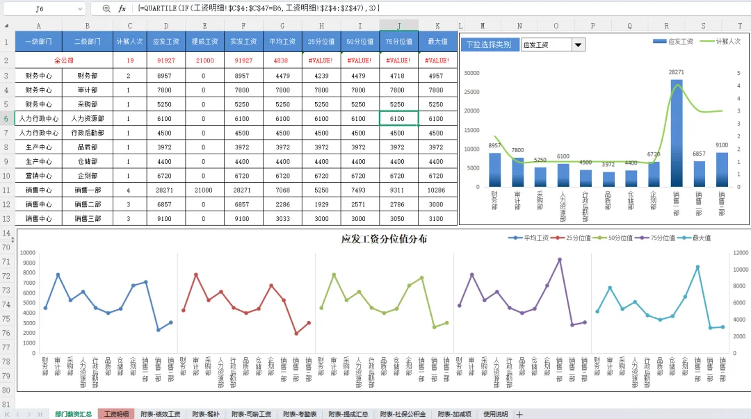Open the 附表-绩效工资 sheet tab
Viewport: 751px width, 419px height.
pos(161,414)
